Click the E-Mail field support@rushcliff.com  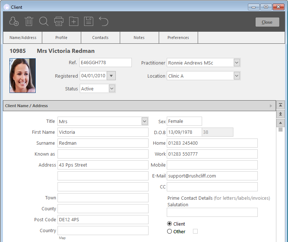pos(212,176)
